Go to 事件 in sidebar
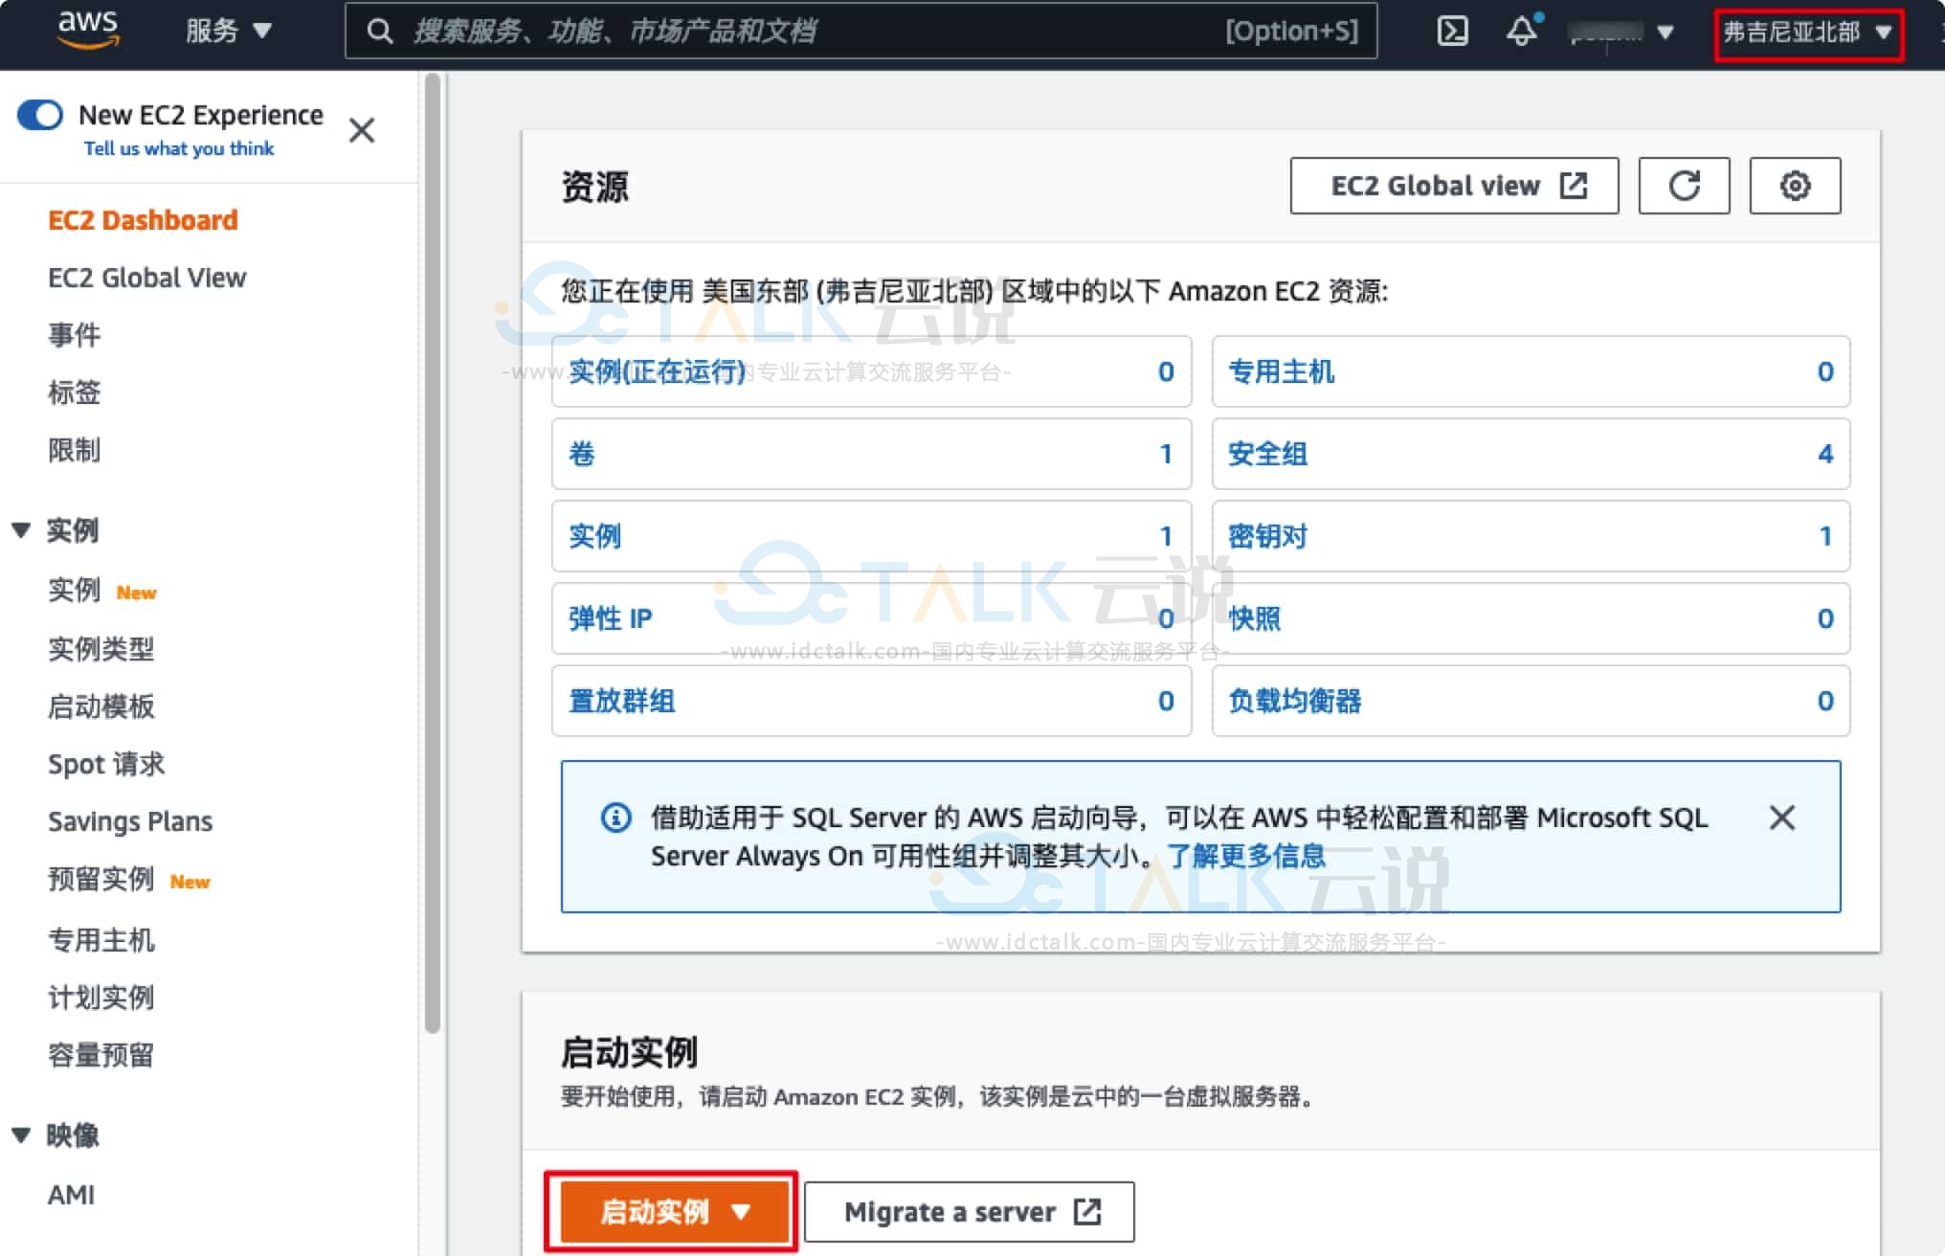 pos(75,335)
